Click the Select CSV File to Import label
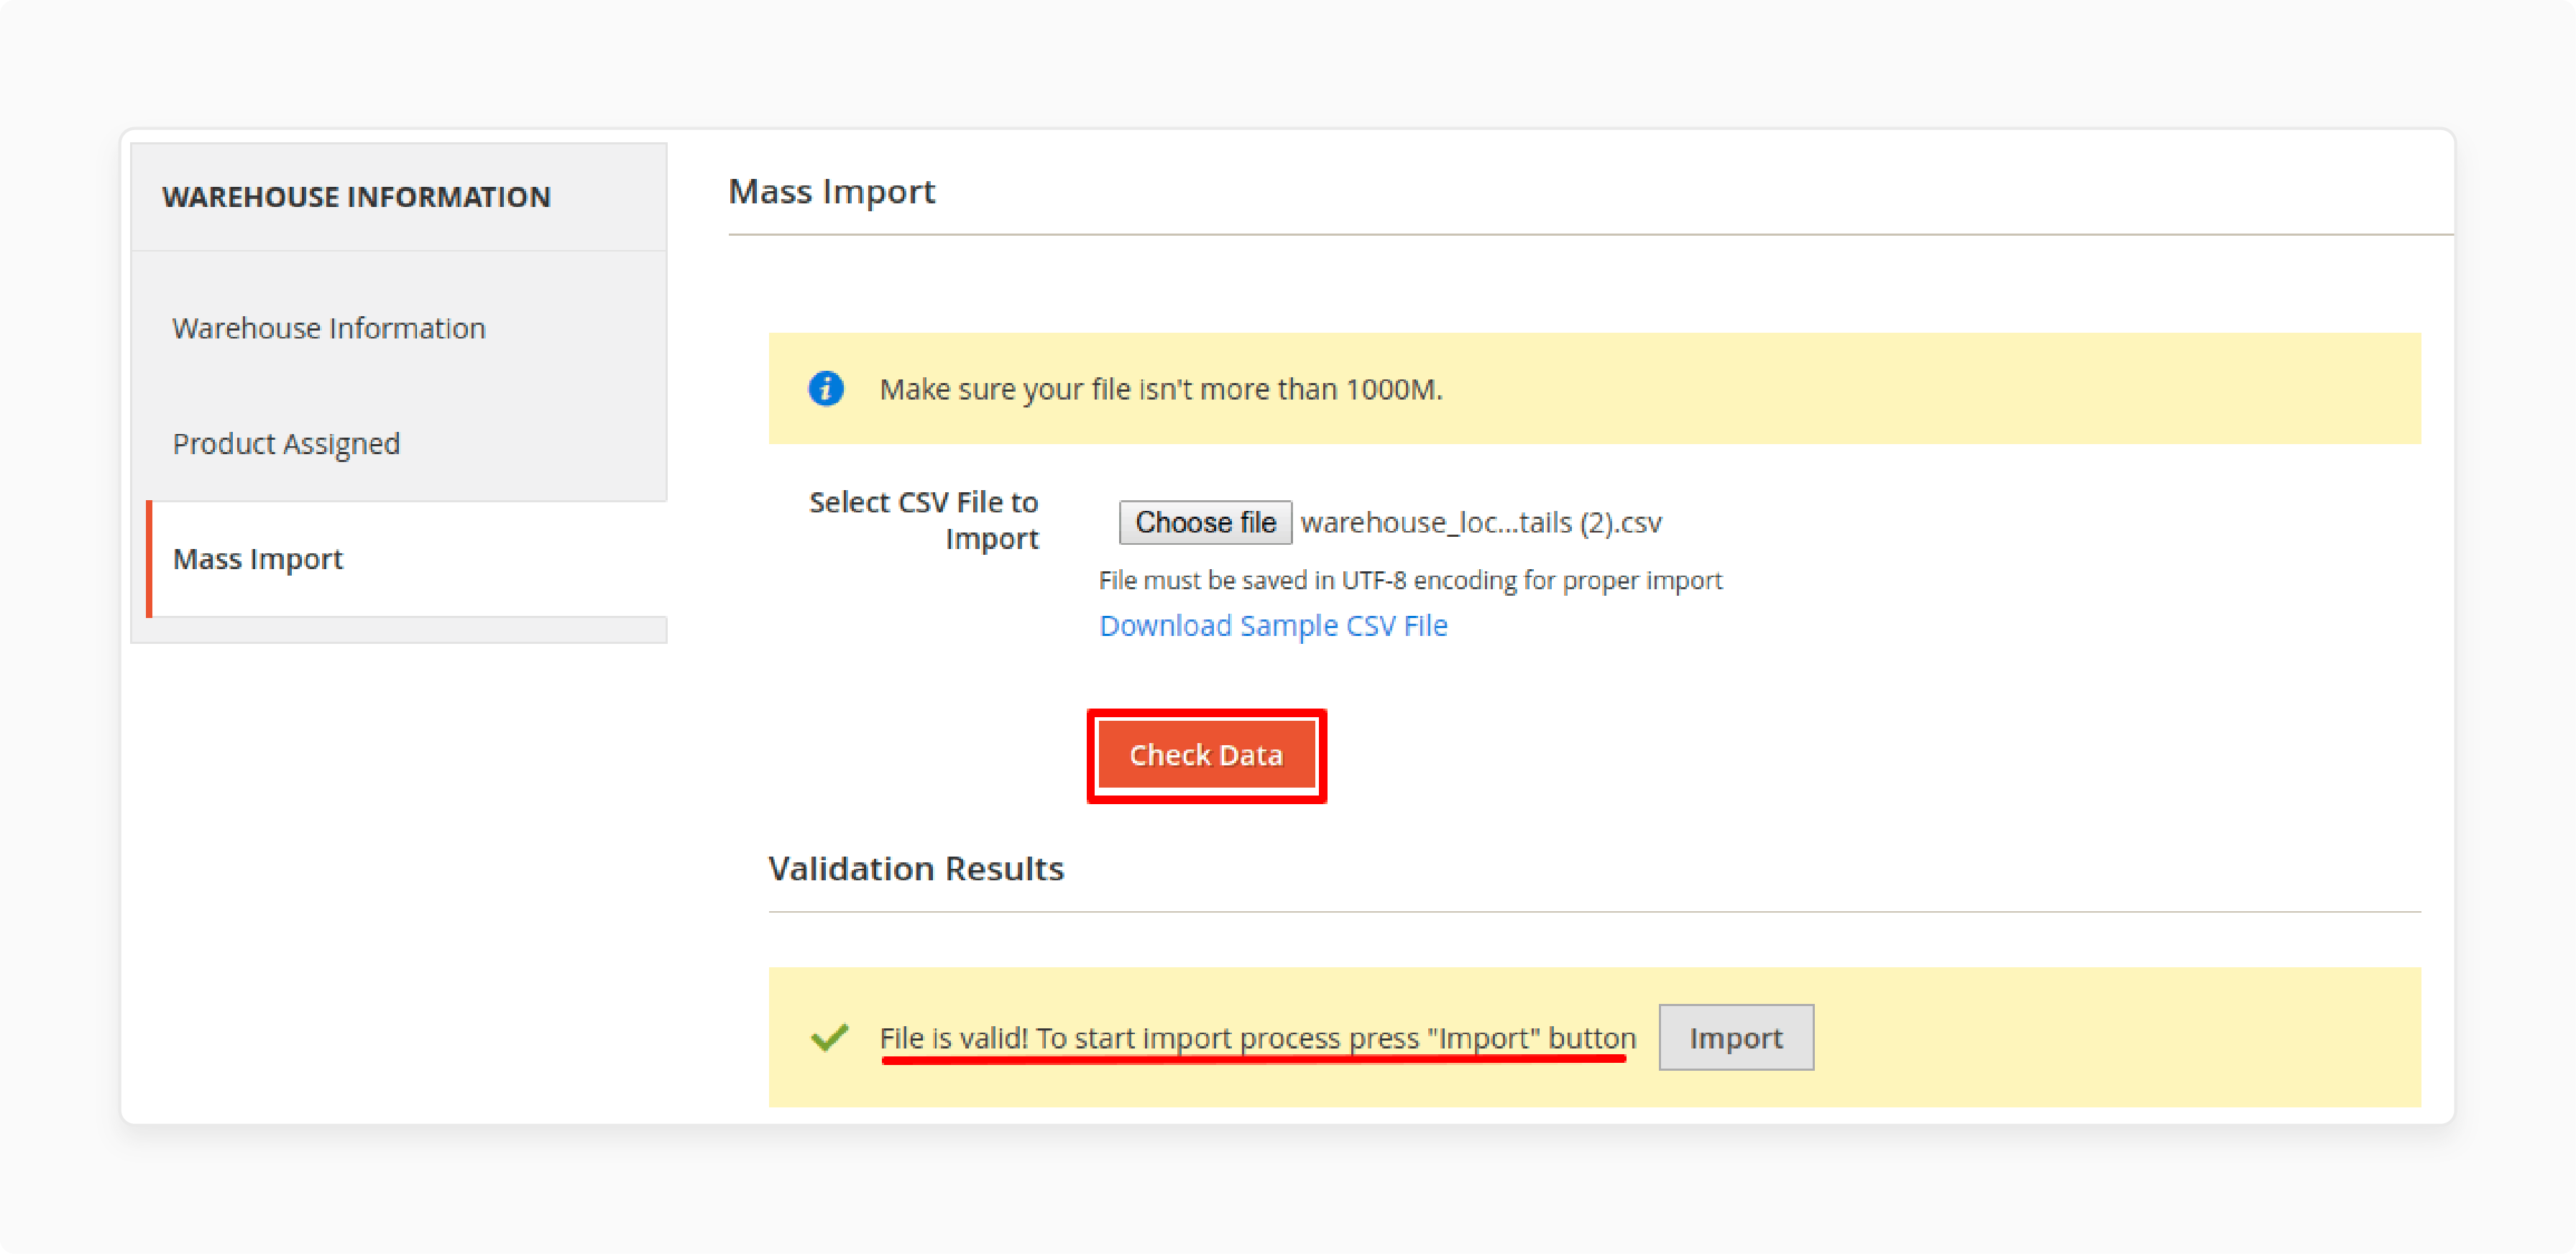The width and height of the screenshot is (2576, 1254). [923, 520]
